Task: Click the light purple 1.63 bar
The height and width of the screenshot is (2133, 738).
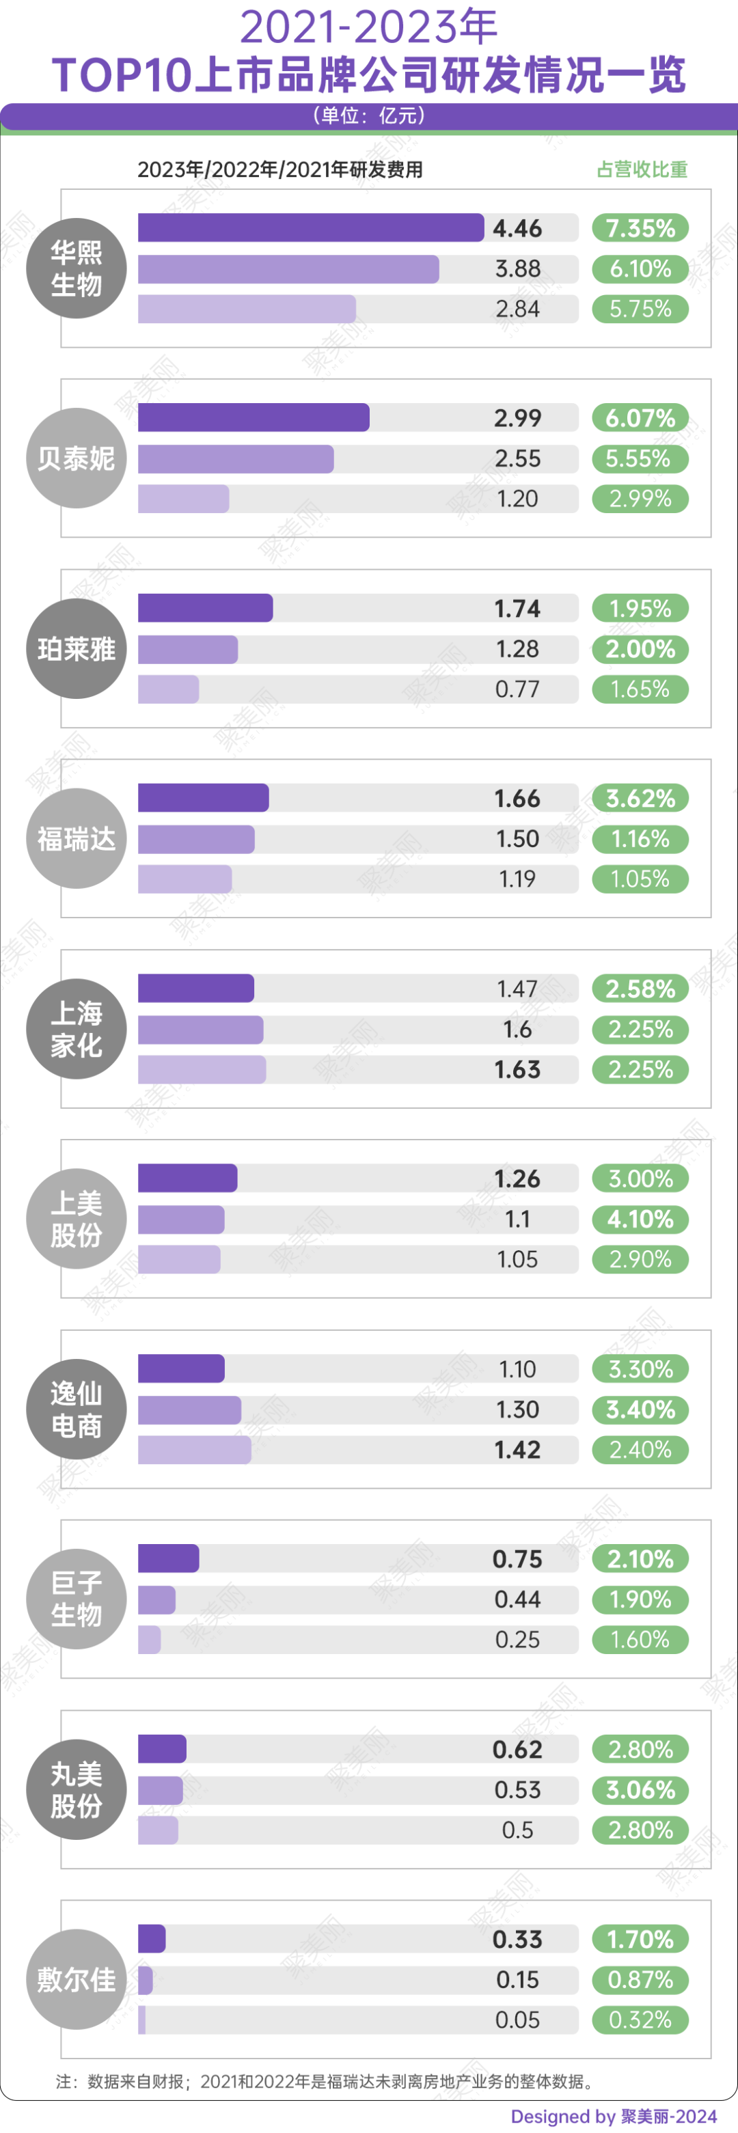Action: click(202, 1070)
